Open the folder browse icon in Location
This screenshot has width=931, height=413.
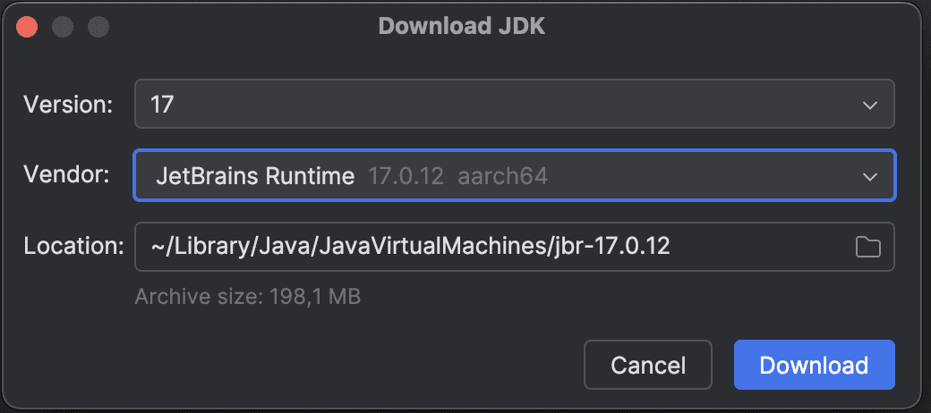(x=867, y=247)
